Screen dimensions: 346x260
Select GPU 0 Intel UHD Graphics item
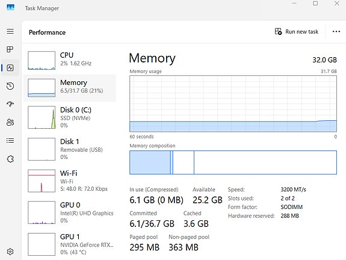[x=70, y=212]
